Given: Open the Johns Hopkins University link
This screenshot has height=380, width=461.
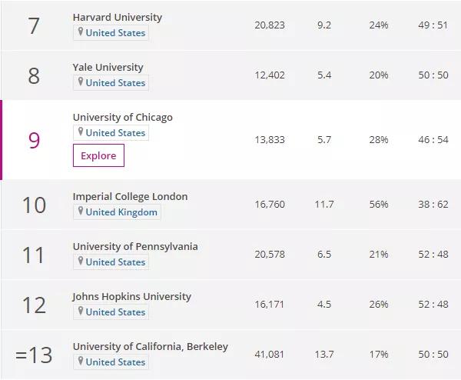Looking at the screenshot, I should tap(131, 297).
